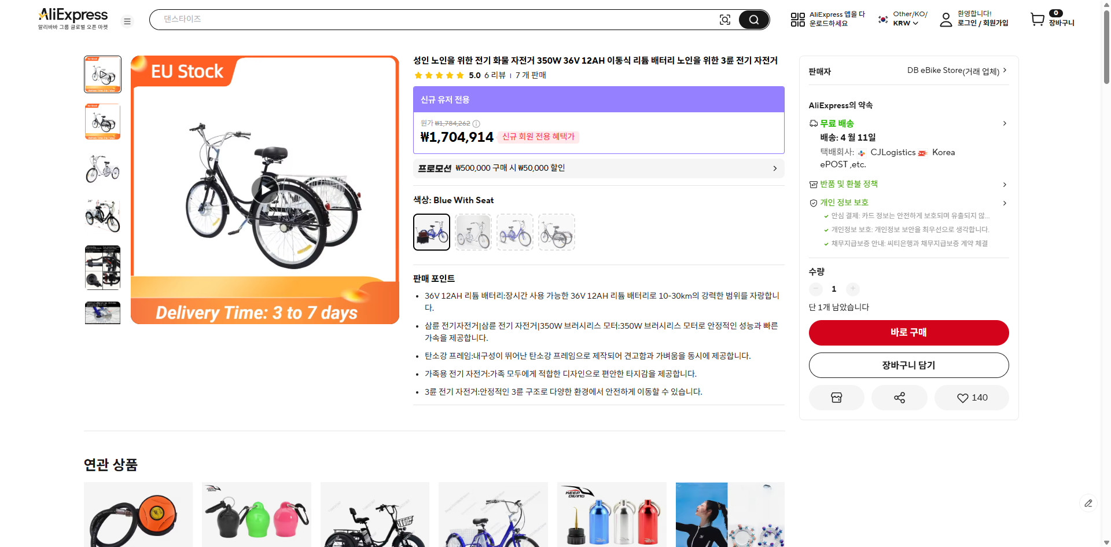
Task: Open the hamburger menu beside the logo
Action: (x=127, y=21)
